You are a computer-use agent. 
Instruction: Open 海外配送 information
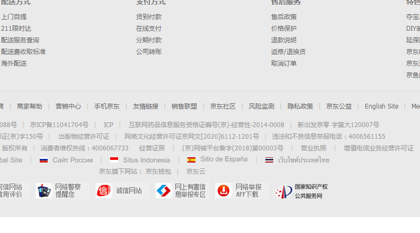coord(14,64)
